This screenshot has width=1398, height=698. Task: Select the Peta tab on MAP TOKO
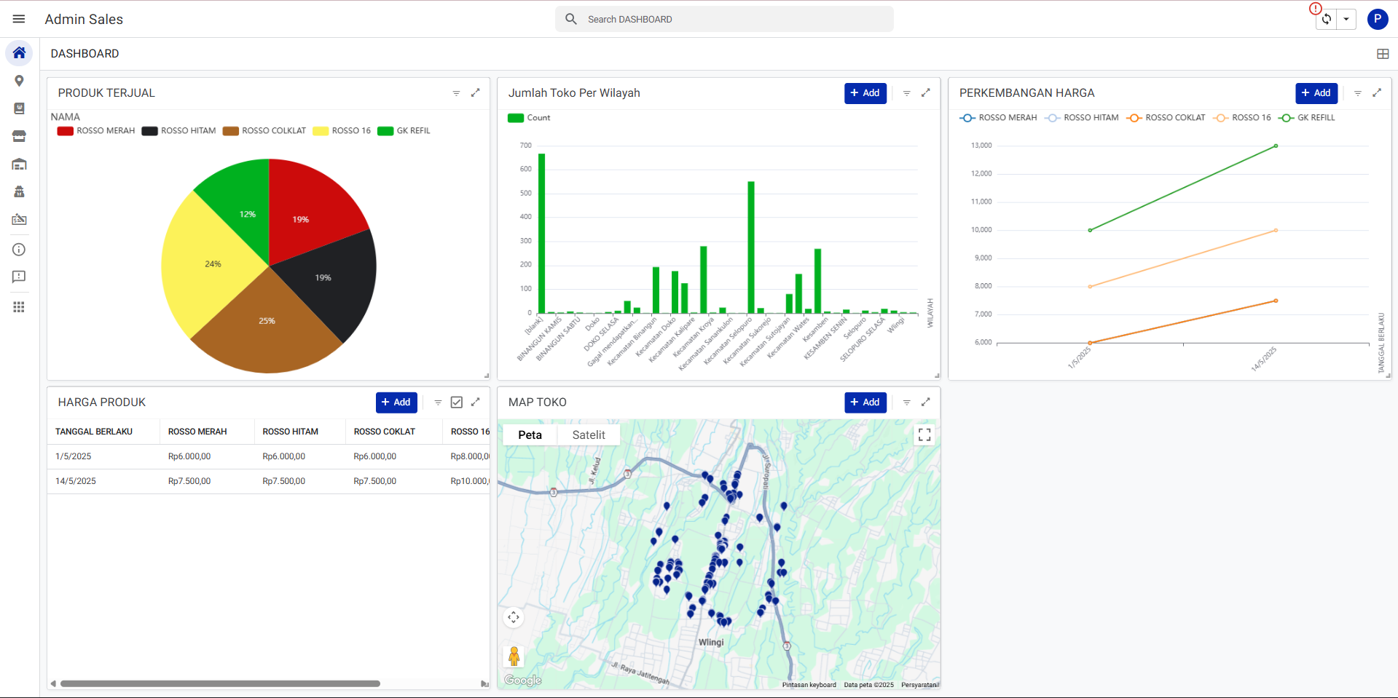(530, 435)
